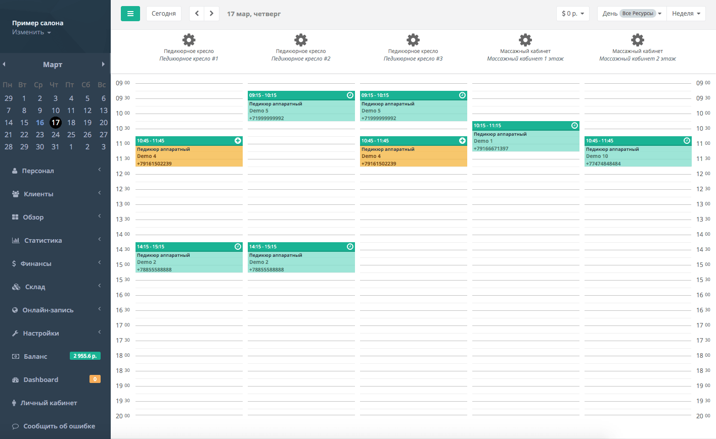
Task: Go to the previous day with left arrow
Action: point(197,14)
